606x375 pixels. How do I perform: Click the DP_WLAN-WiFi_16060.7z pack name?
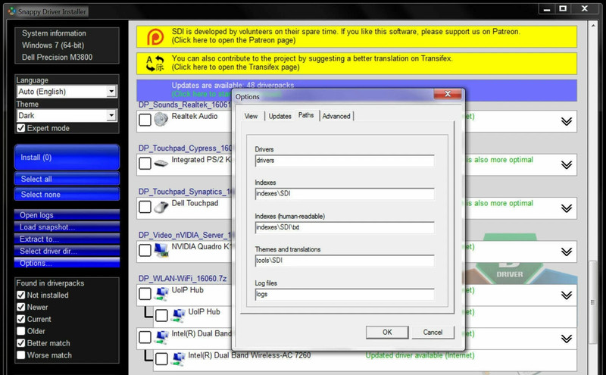tap(183, 278)
